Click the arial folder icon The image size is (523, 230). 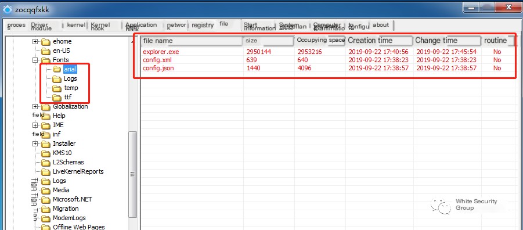point(57,70)
